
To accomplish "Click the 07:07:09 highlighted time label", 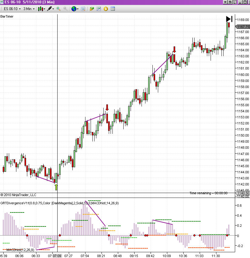I will click(57, 256).
